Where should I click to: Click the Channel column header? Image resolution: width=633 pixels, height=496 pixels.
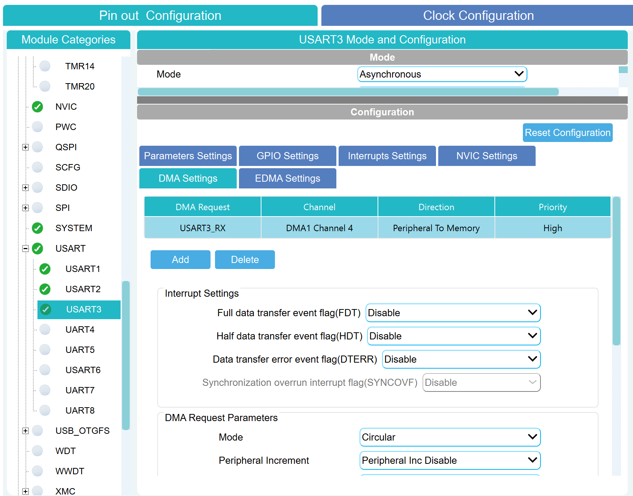[319, 207]
